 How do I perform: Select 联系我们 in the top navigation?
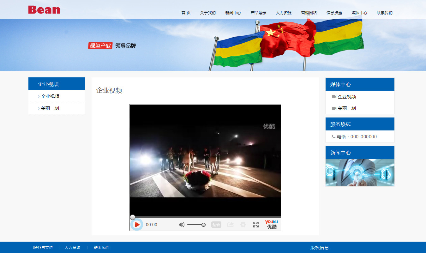point(384,13)
